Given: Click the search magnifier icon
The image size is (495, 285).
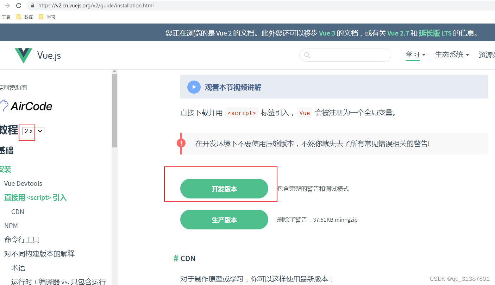Looking at the screenshot, I should (x=308, y=55).
